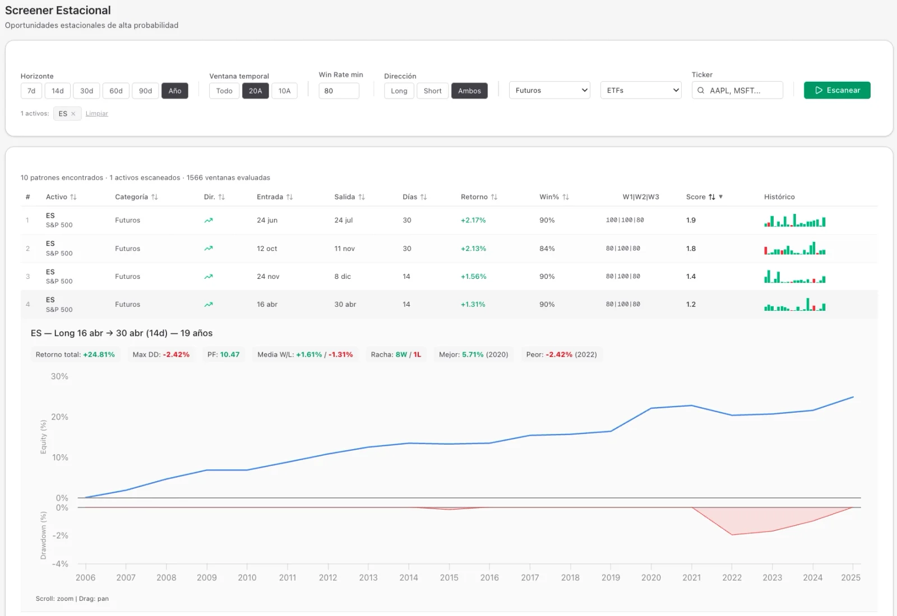Select the 90d horizon
The width and height of the screenshot is (897, 616).
click(145, 91)
